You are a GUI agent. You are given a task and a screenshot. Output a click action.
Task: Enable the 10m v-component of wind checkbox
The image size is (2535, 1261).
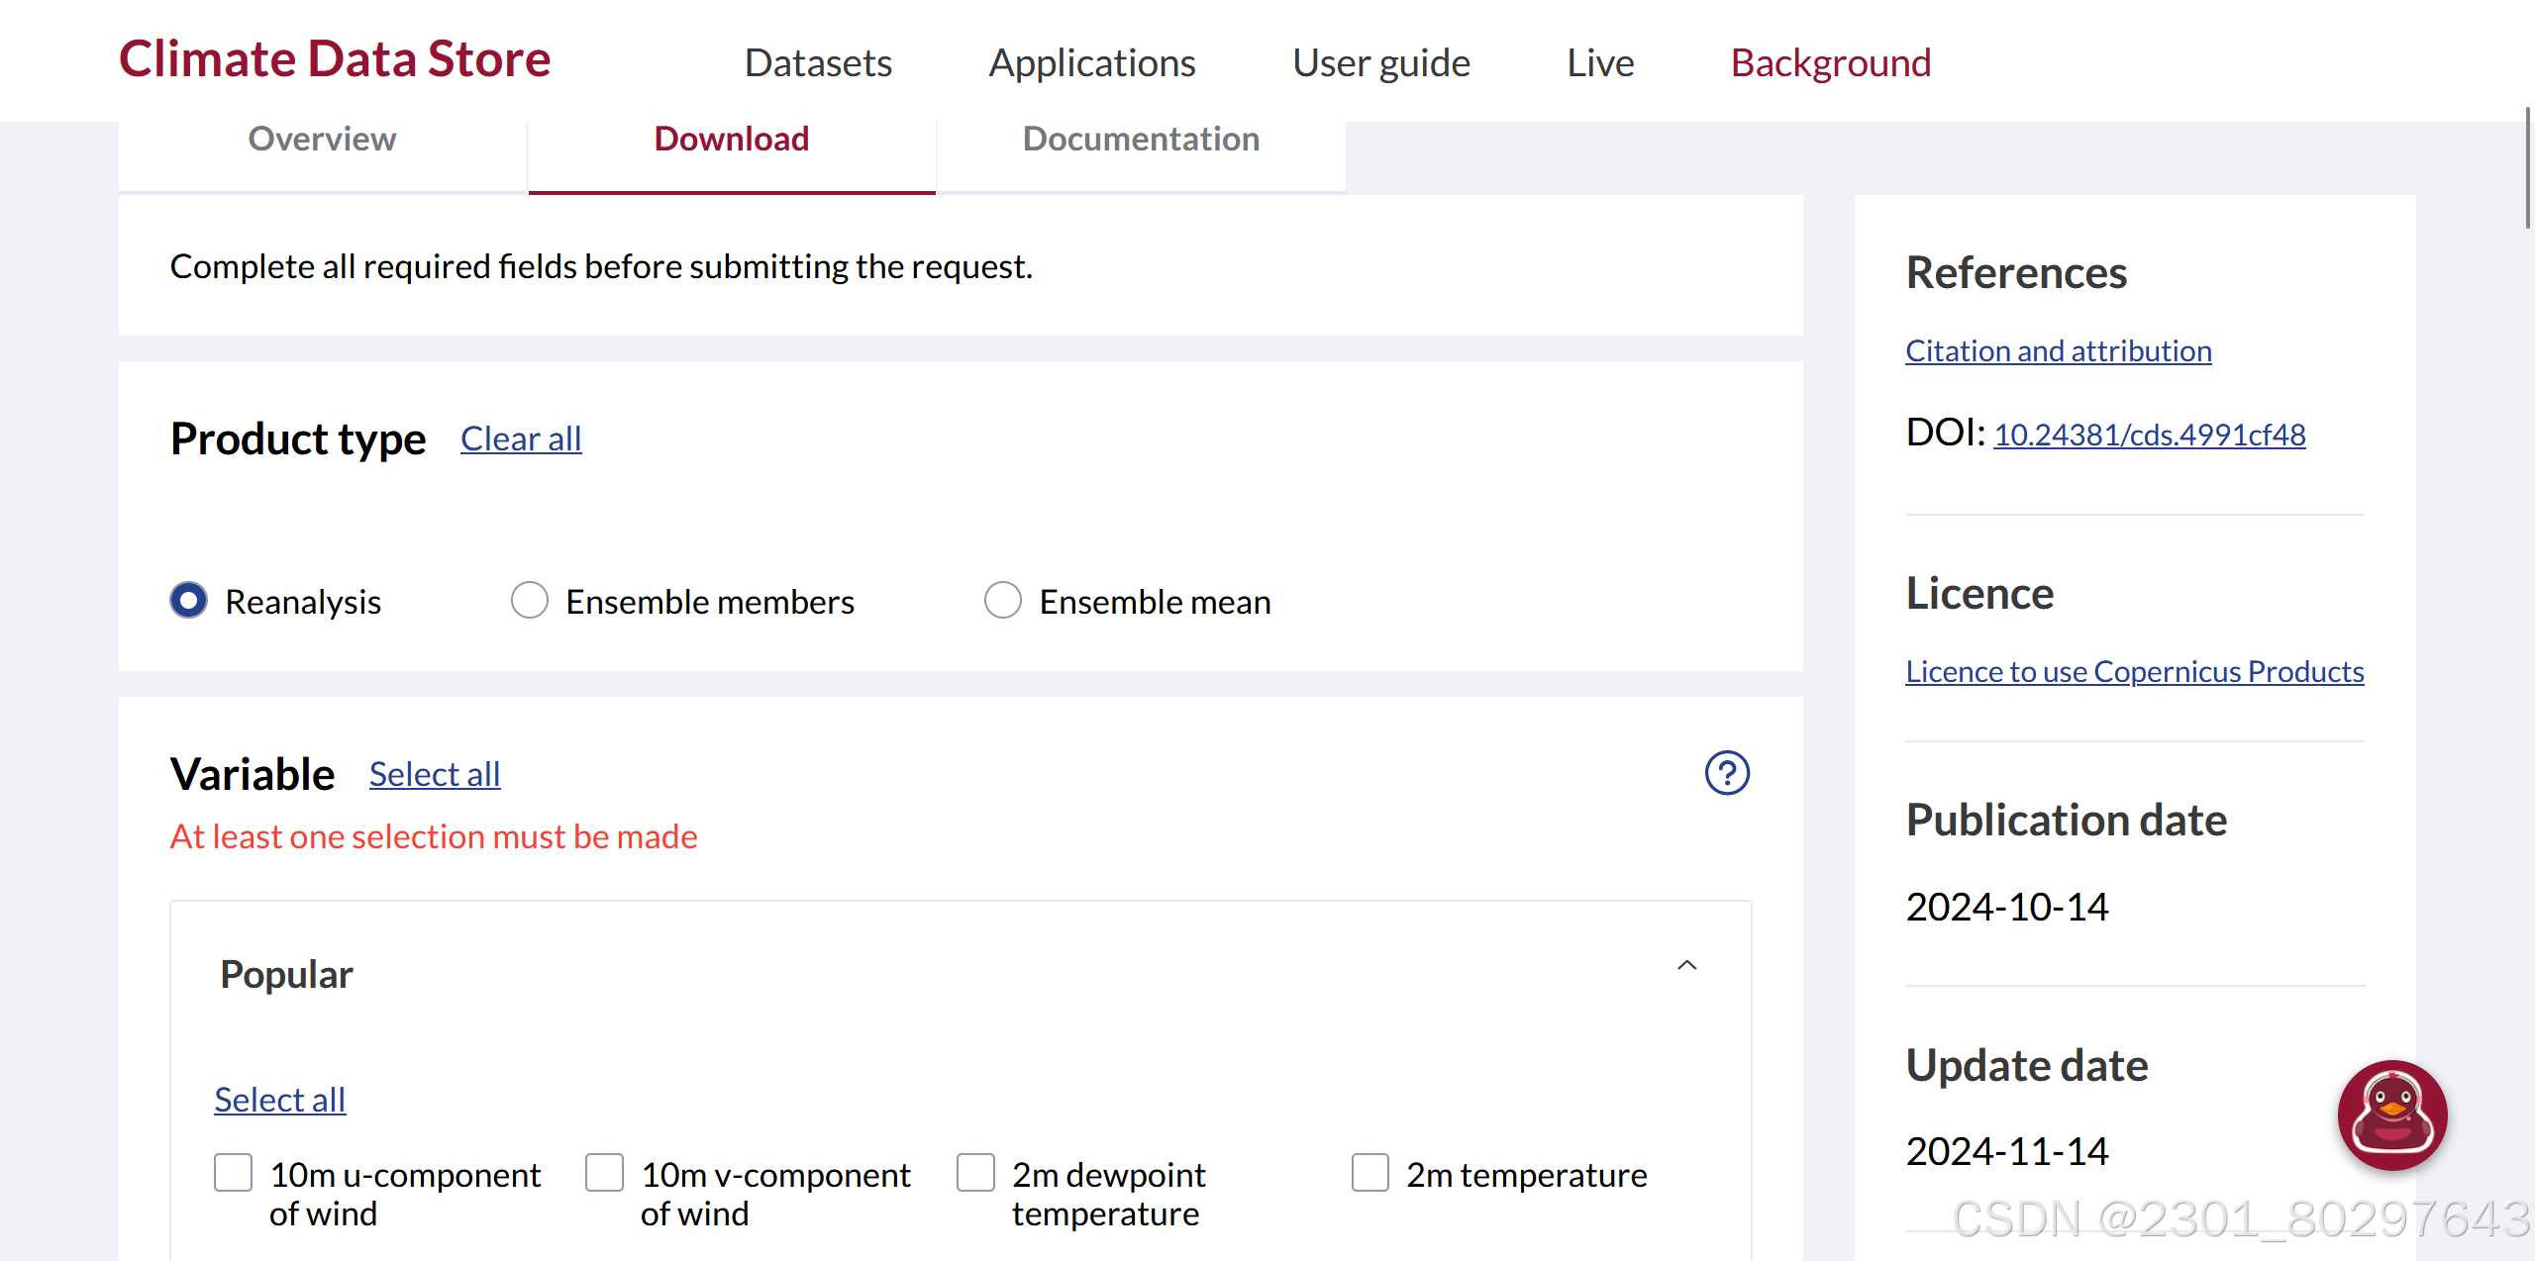(x=604, y=1173)
